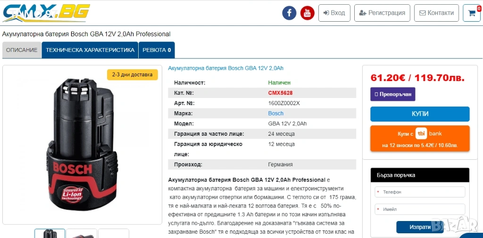Click the Препоръчан recommended badge
The height and width of the screenshot is (238, 483).
pos(393,94)
